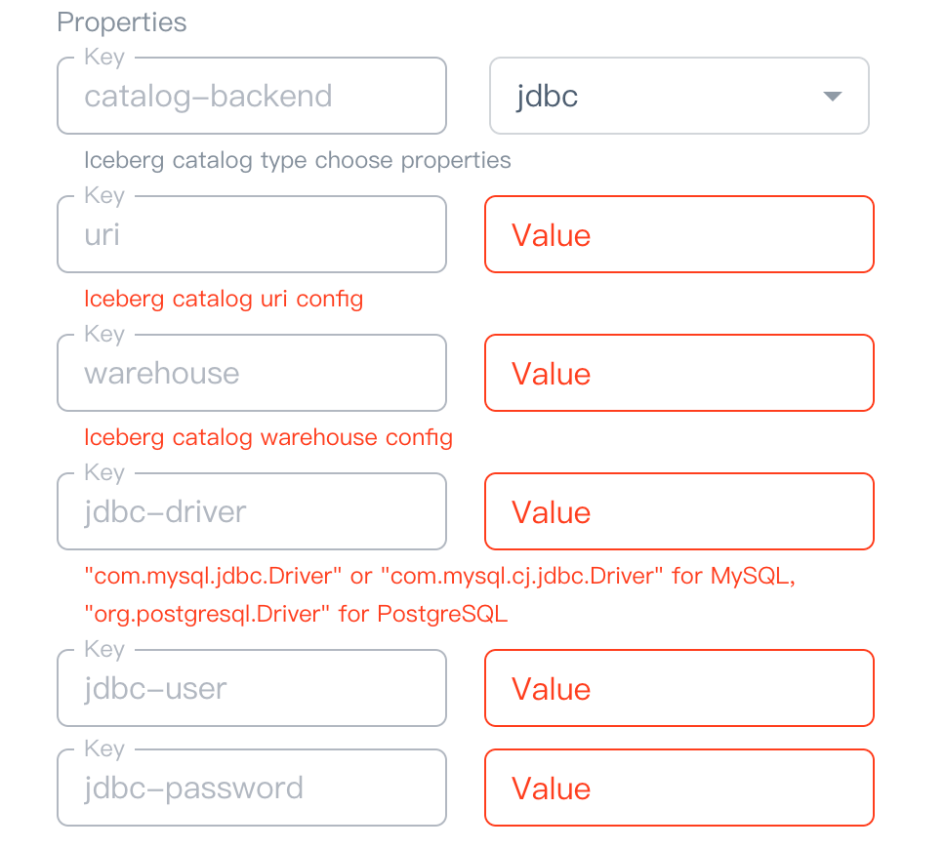Click the catalog type choose properties description
The width and height of the screenshot is (945, 849).
[298, 160]
